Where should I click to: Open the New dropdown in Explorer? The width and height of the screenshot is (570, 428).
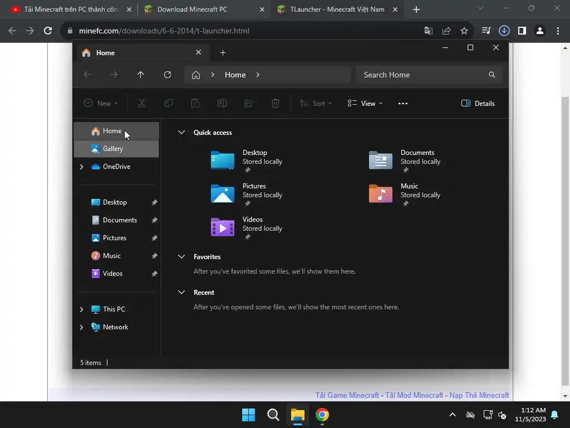tap(101, 103)
